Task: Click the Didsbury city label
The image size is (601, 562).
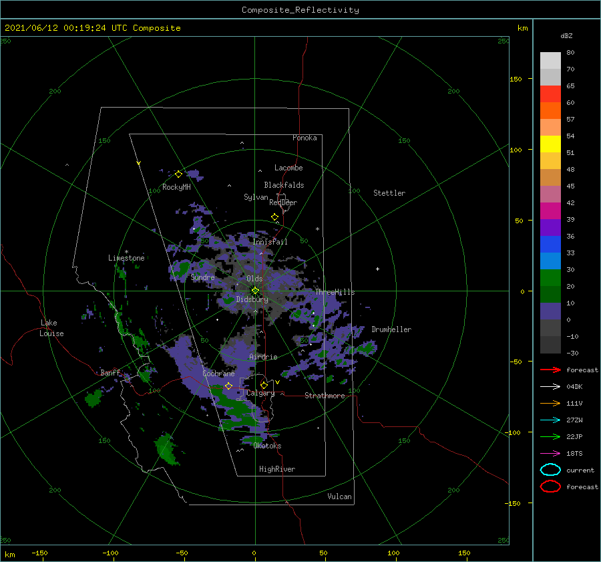Action: 252,299
